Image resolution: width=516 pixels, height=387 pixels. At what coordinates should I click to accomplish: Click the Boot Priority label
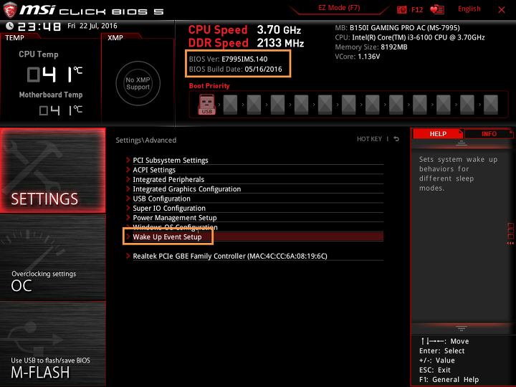[209, 86]
